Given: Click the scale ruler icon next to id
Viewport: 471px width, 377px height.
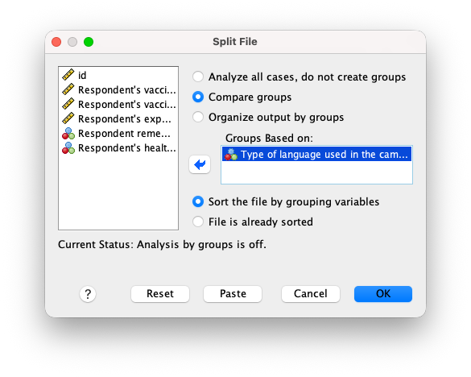Looking at the screenshot, I should 68,75.
